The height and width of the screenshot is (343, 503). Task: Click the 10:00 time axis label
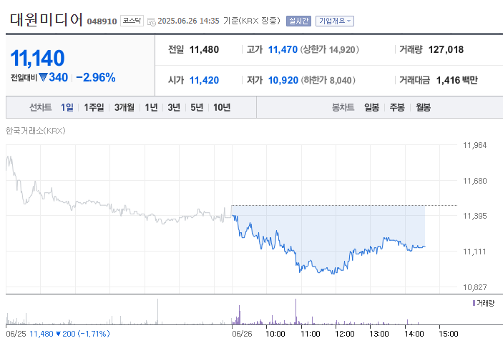click(x=275, y=334)
